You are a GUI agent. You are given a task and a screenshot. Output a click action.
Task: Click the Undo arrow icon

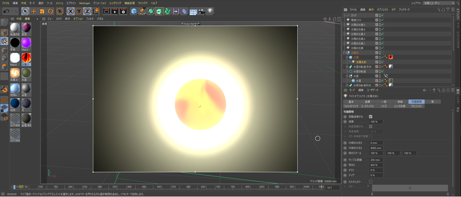6,11
